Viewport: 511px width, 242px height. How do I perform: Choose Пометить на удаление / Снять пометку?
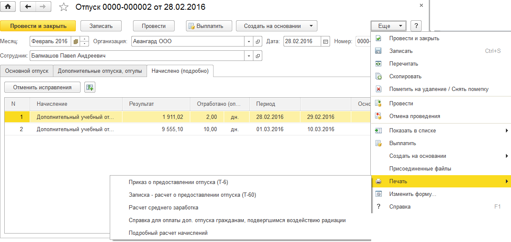(441, 89)
